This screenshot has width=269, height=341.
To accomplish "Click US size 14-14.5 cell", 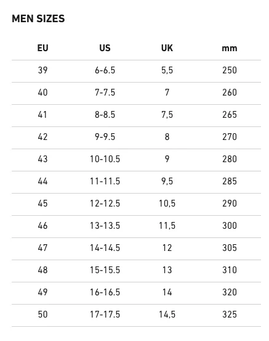I will (x=105, y=248).
